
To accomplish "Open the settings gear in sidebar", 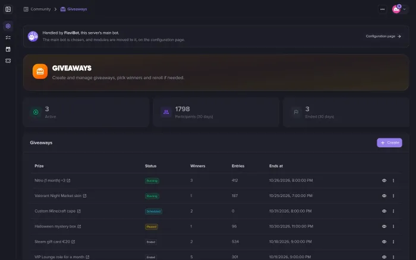I will pyautogui.click(x=8, y=26).
